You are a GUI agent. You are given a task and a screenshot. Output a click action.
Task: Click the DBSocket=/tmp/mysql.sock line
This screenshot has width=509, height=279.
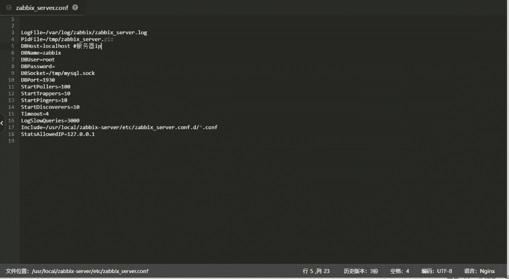click(58, 73)
